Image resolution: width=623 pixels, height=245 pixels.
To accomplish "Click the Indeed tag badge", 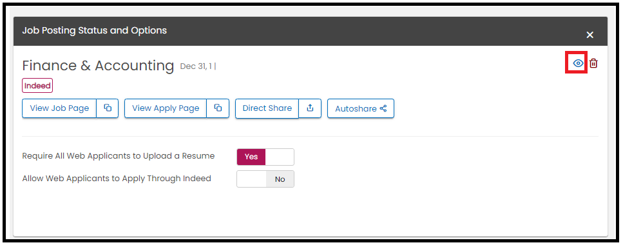I will point(37,86).
